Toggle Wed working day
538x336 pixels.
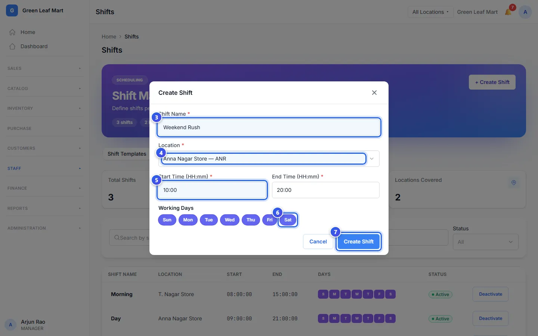coord(230,220)
